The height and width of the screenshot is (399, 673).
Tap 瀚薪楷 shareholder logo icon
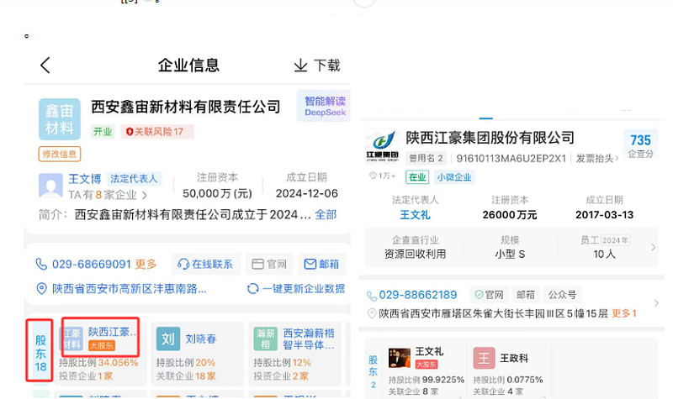click(x=265, y=339)
